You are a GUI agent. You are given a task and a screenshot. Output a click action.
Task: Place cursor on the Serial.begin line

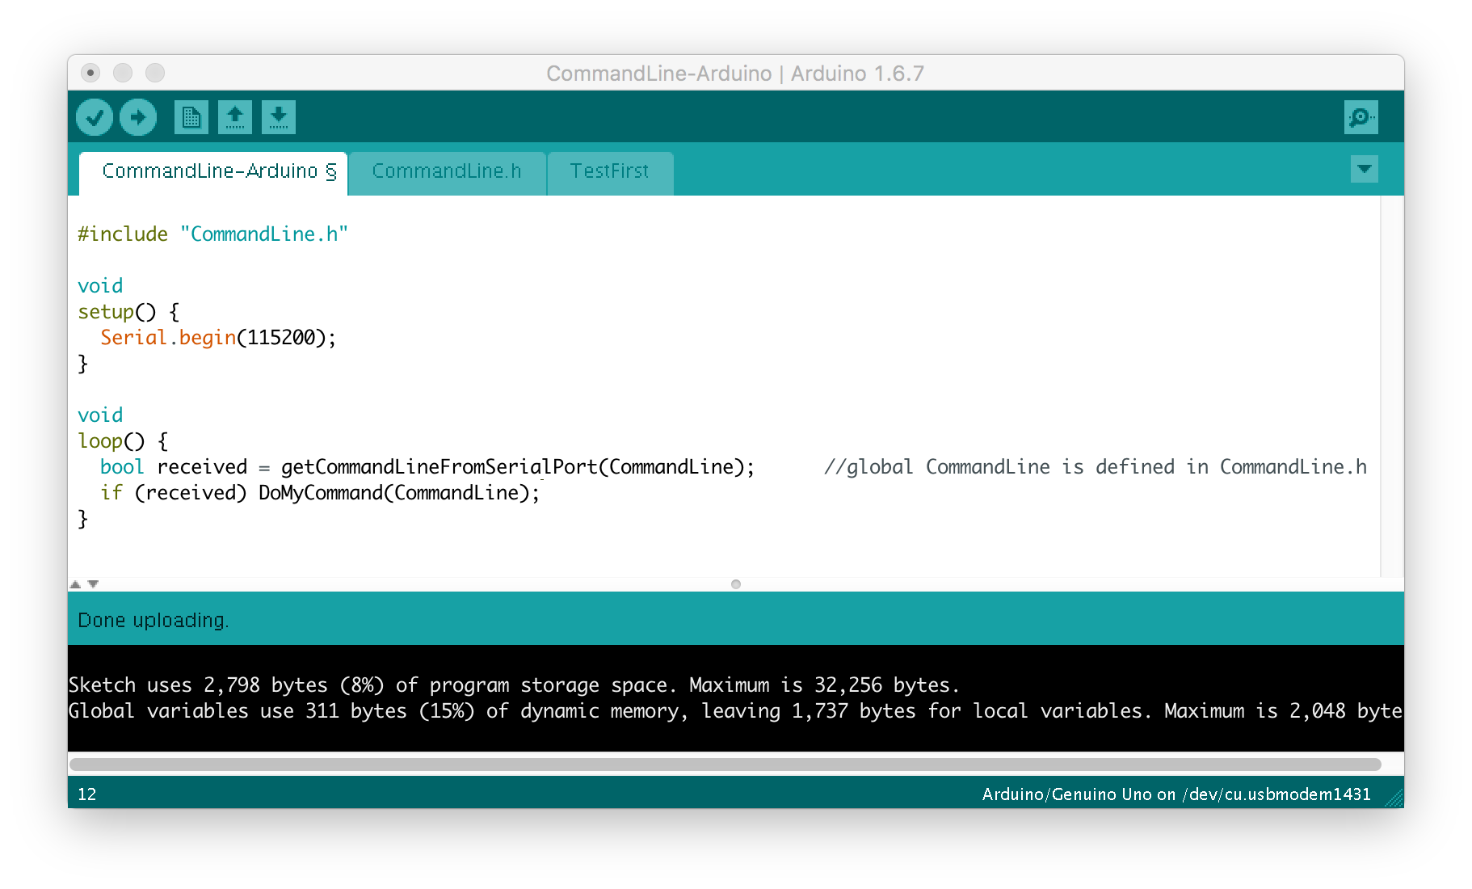pyautogui.click(x=218, y=337)
